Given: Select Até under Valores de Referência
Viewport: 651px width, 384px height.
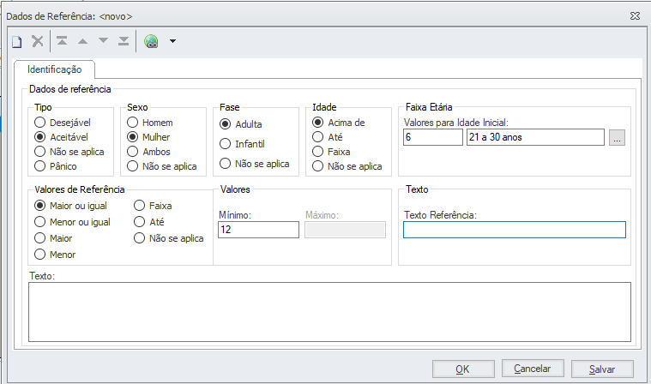Looking at the screenshot, I should click(149, 222).
